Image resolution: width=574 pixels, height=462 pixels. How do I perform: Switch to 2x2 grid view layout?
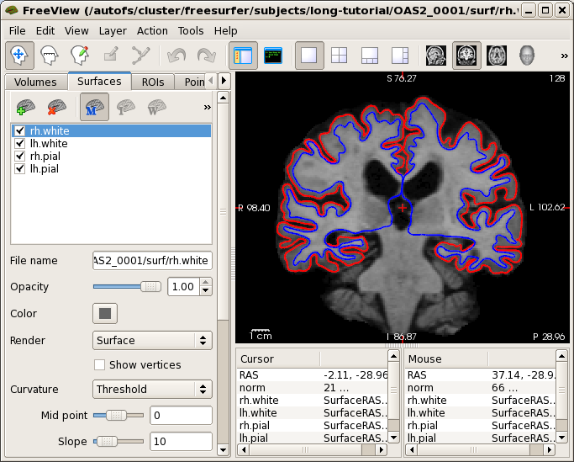coord(339,56)
